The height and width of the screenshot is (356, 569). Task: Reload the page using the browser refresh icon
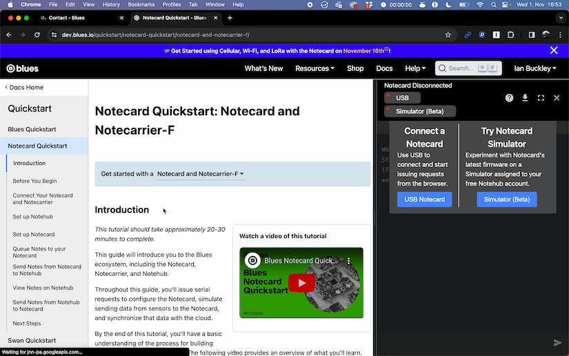coord(37,34)
